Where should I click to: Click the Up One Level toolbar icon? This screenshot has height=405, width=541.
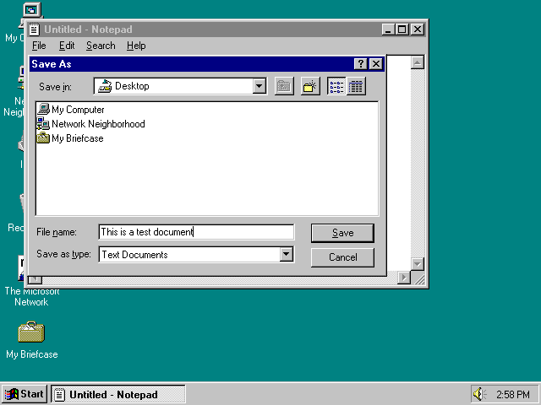284,86
